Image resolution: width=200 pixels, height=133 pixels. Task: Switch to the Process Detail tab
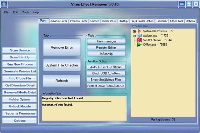pos(78,21)
